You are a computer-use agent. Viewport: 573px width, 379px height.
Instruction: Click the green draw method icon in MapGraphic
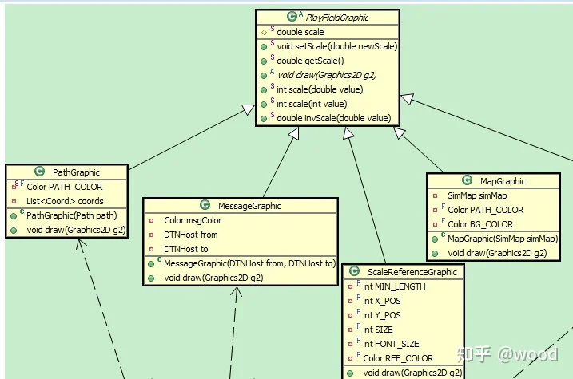coord(435,254)
